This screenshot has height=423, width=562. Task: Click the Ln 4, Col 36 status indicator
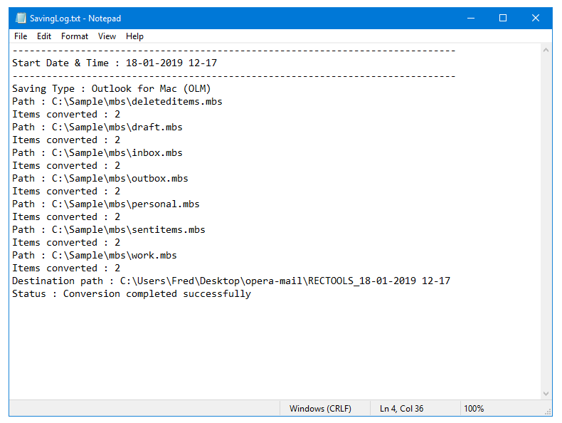point(402,409)
